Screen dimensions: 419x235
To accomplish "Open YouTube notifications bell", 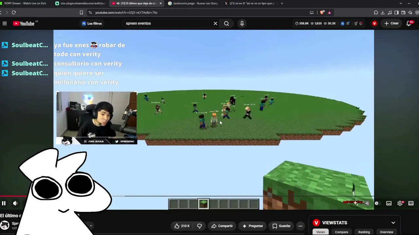I will 410,23.
